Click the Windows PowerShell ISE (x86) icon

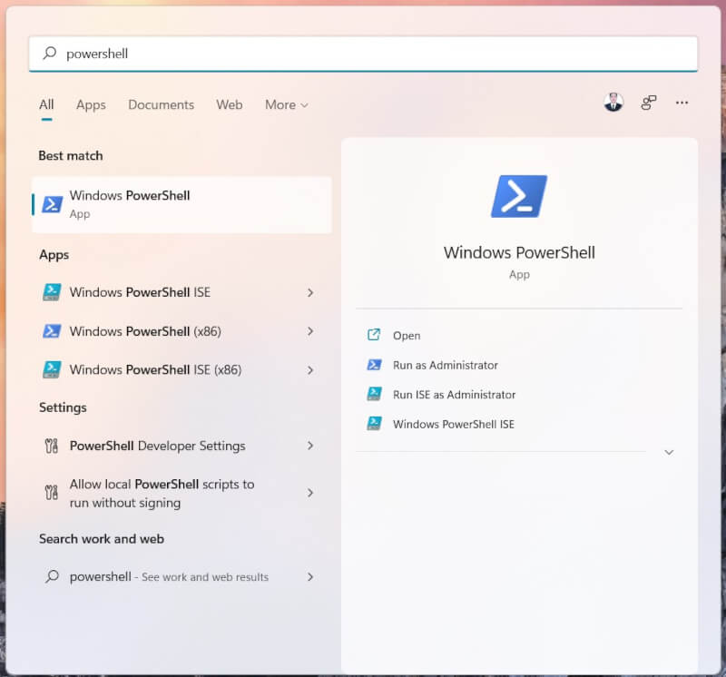52,369
